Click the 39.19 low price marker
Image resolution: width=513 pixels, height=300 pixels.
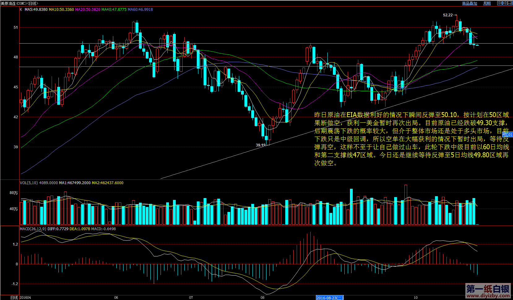[261, 145]
